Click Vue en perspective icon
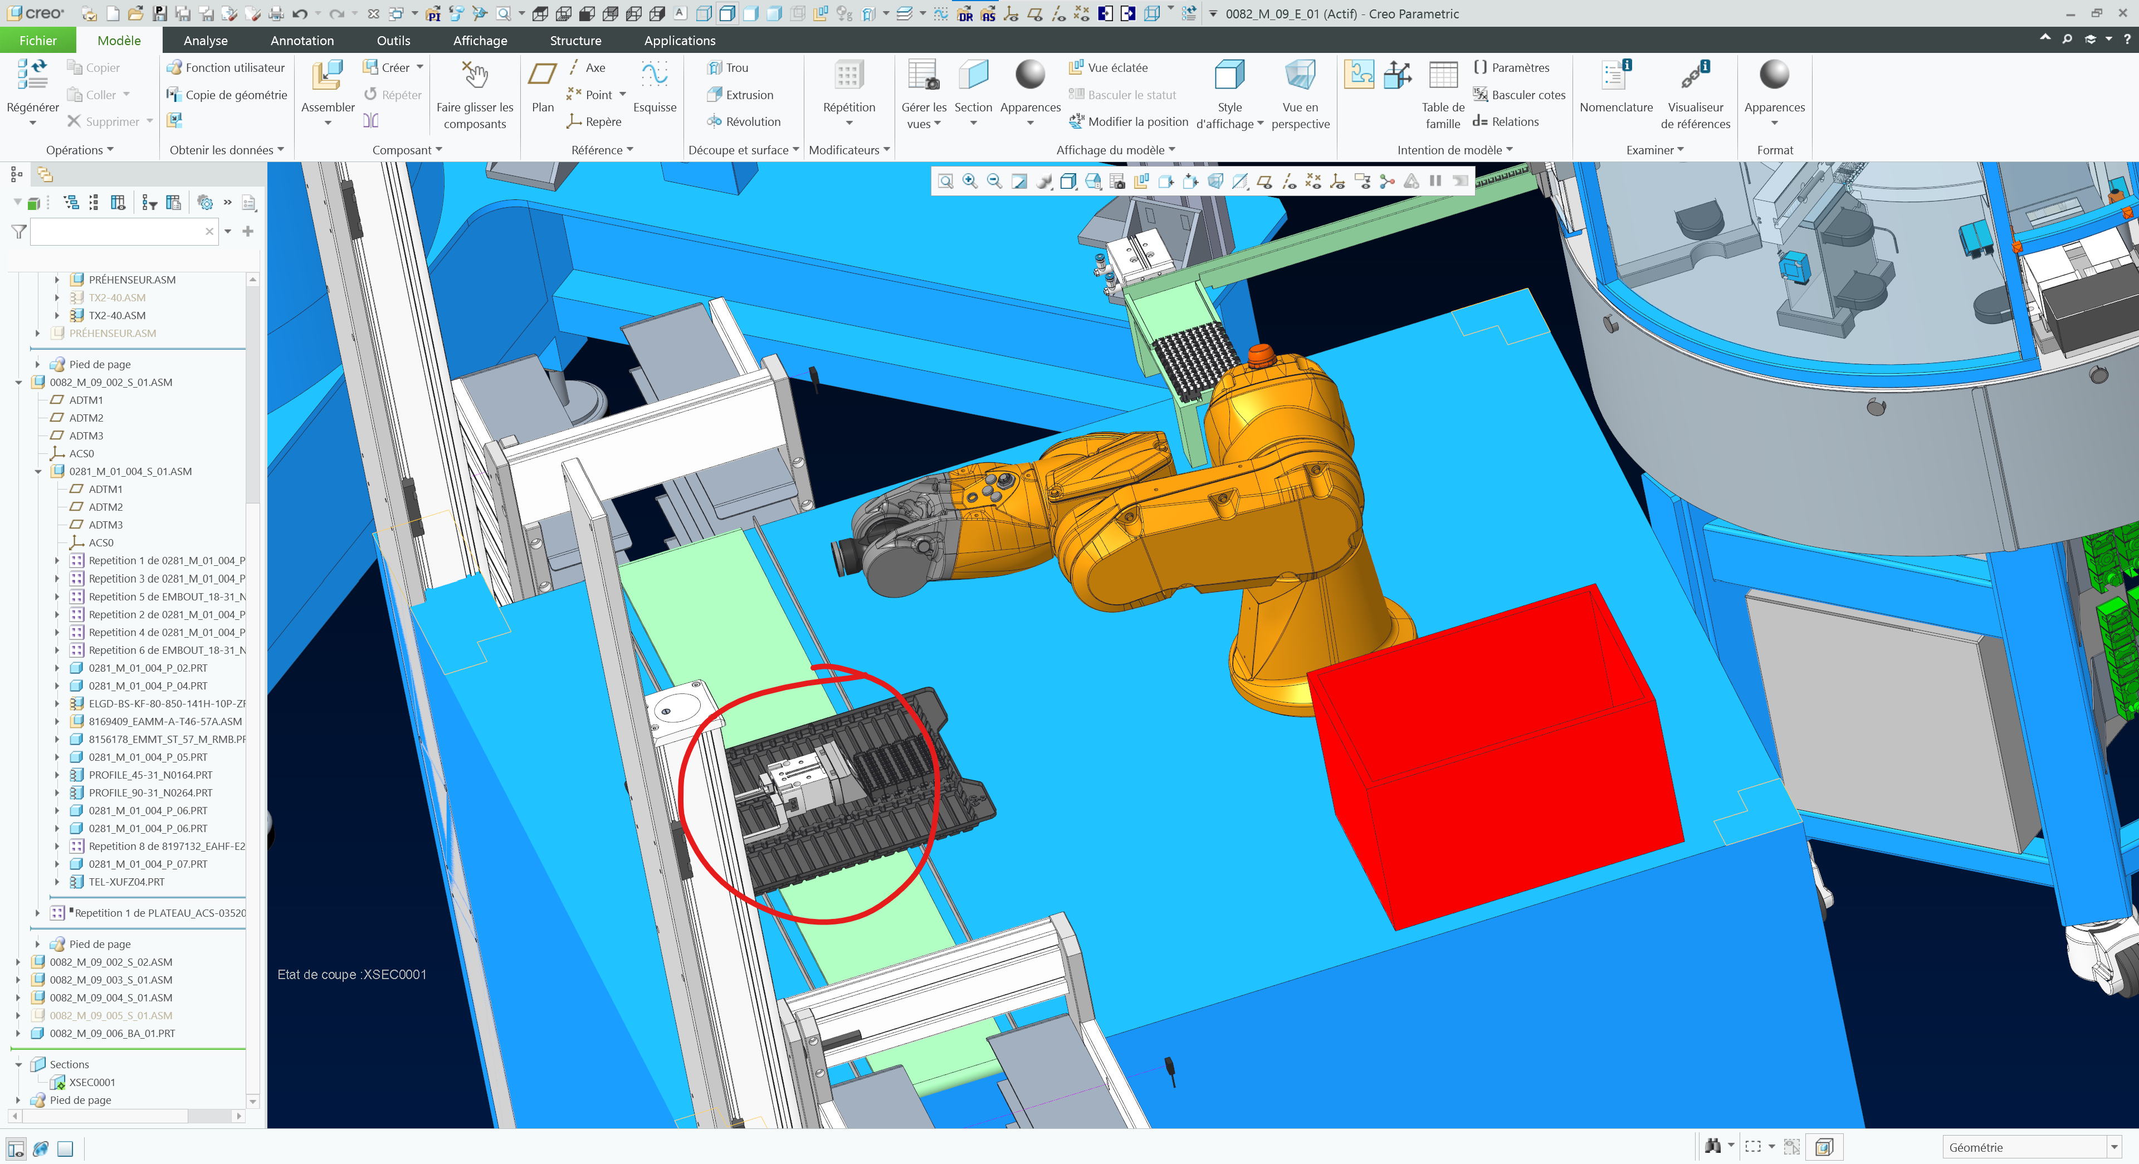Screen dimensions: 2139x1164 [1300, 76]
